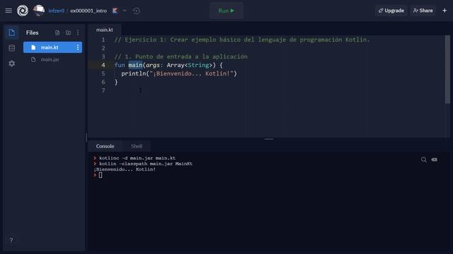Click the editor vertical scrollbar
This screenshot has width=453, height=254.
(x=447, y=69)
